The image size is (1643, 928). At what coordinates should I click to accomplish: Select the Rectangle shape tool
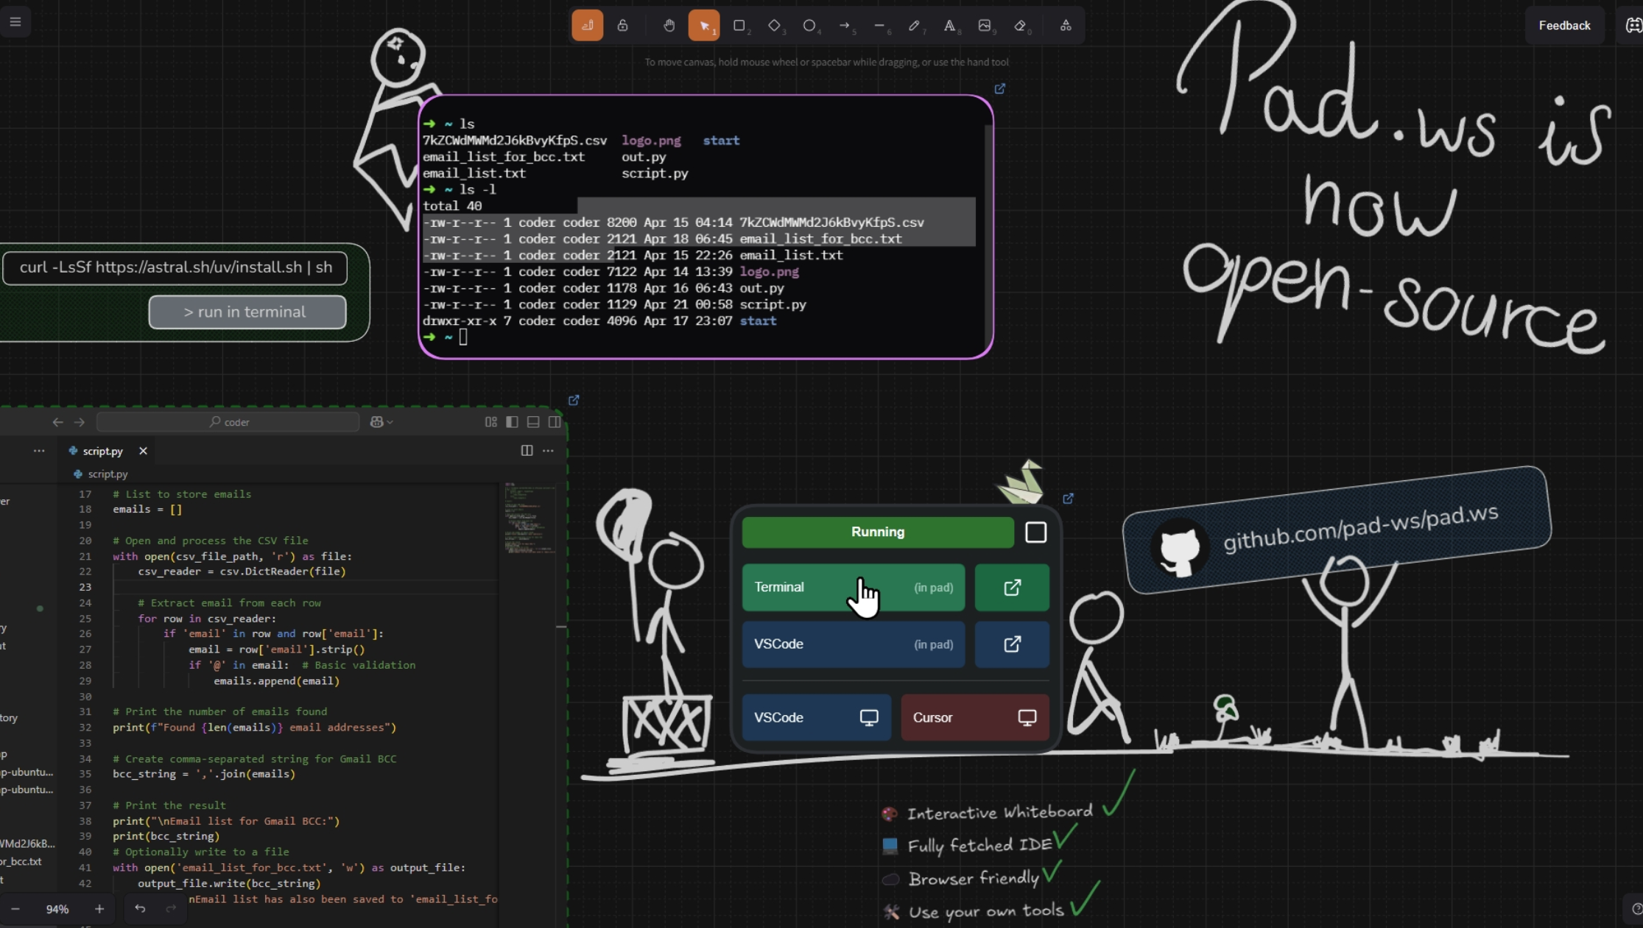739,26
